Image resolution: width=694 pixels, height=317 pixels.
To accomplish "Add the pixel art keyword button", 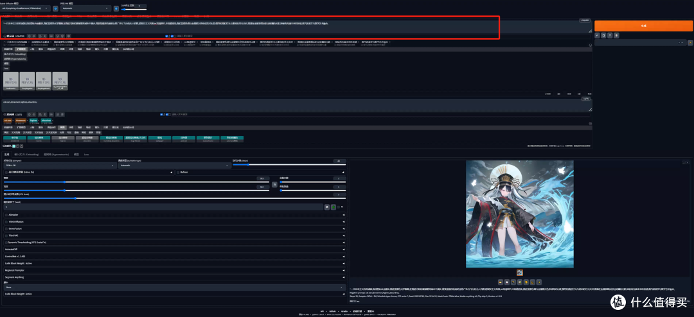I will coord(184,139).
